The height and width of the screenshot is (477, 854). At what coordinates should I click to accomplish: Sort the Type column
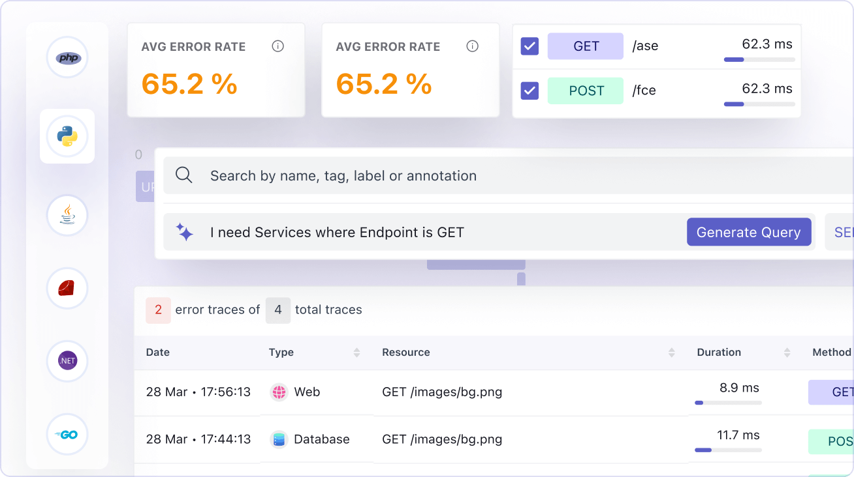point(356,352)
